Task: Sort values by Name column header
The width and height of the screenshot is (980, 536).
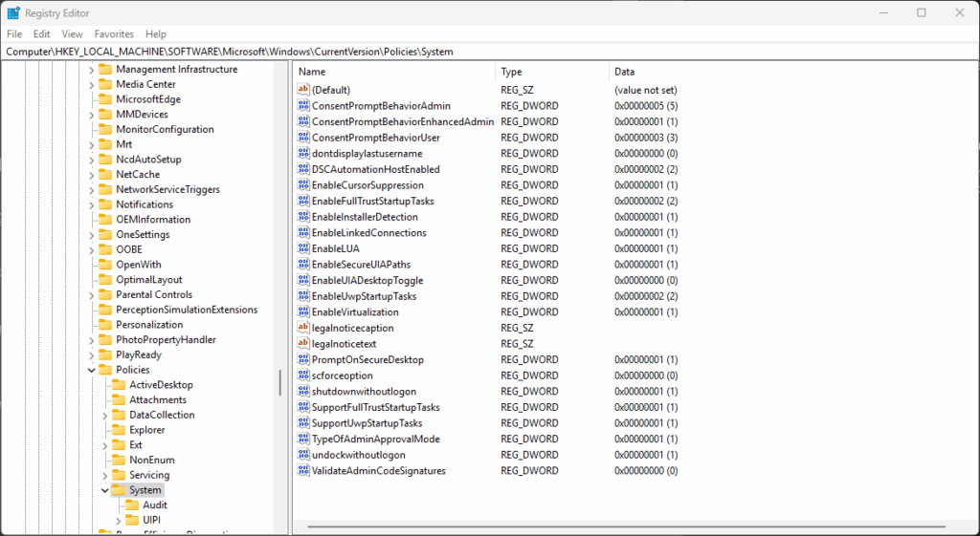Action: pyautogui.click(x=393, y=72)
